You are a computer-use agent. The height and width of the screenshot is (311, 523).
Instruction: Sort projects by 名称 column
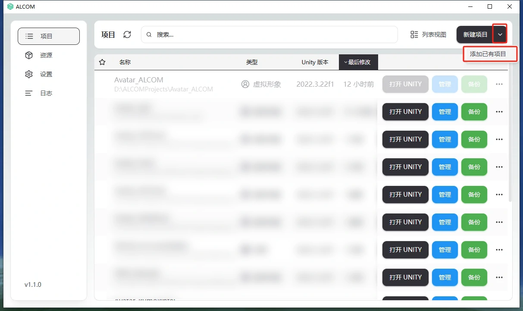(x=125, y=62)
